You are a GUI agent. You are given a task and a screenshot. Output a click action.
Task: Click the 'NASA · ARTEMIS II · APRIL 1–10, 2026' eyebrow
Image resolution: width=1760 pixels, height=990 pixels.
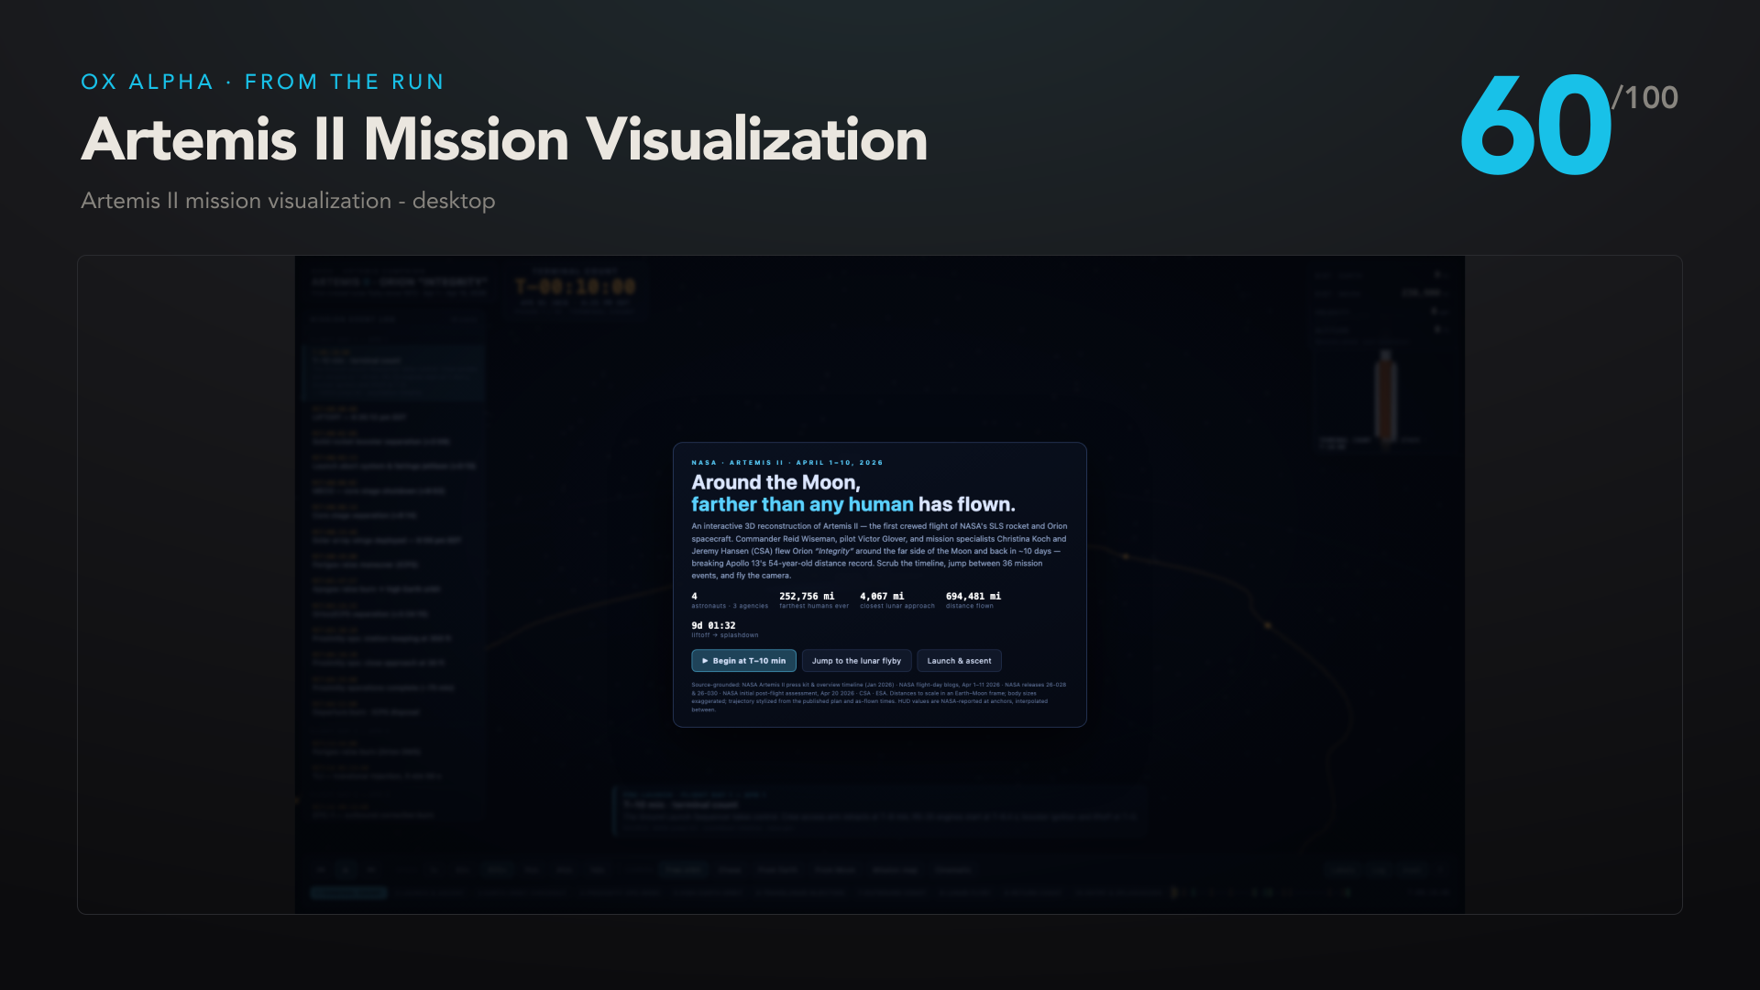coord(787,463)
